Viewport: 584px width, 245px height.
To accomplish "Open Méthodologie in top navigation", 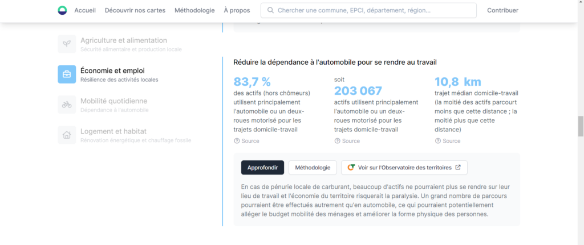I will pyautogui.click(x=194, y=10).
